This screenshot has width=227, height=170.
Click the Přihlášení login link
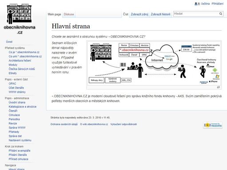point(217,4)
